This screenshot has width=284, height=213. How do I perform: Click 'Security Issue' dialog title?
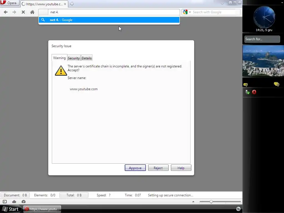pos(61,46)
